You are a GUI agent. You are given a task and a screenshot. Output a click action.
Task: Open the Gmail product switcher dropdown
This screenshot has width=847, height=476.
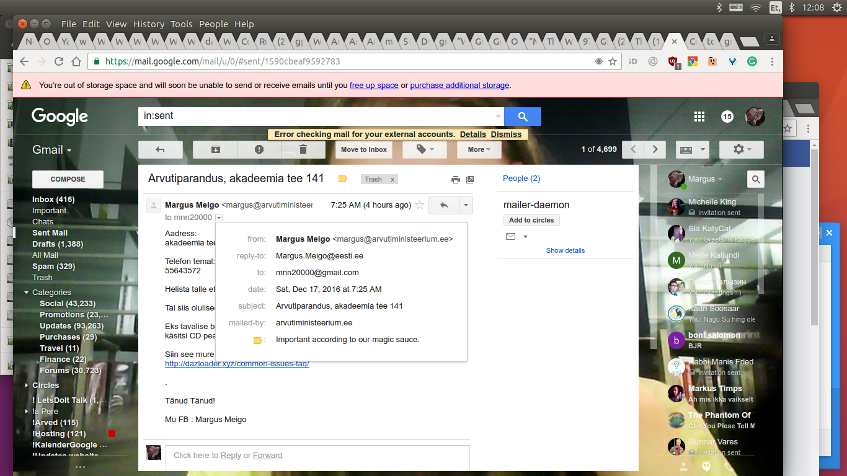pos(52,150)
